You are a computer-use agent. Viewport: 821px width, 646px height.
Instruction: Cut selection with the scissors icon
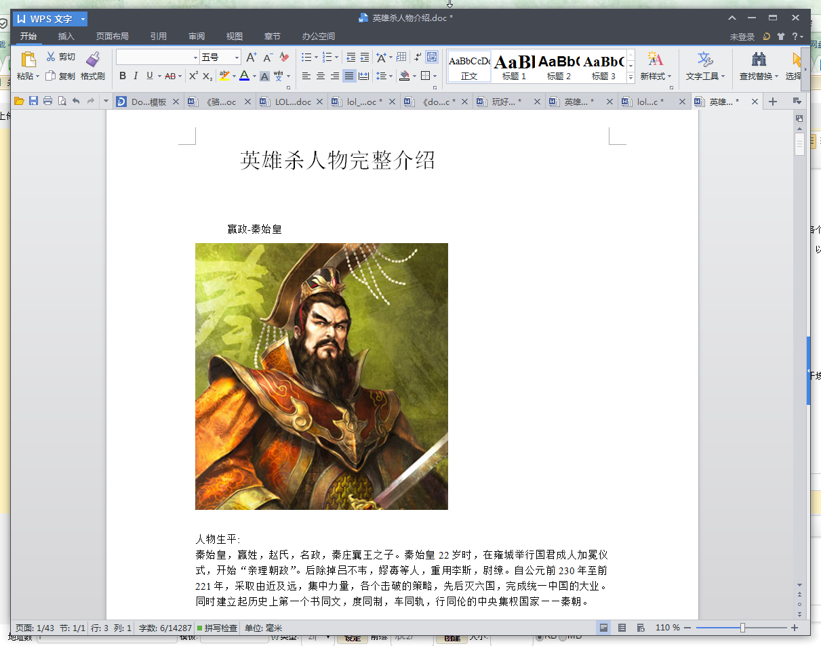click(51, 57)
